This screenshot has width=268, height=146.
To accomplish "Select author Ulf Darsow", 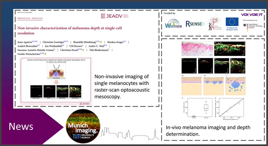I will (x=76, y=46).
